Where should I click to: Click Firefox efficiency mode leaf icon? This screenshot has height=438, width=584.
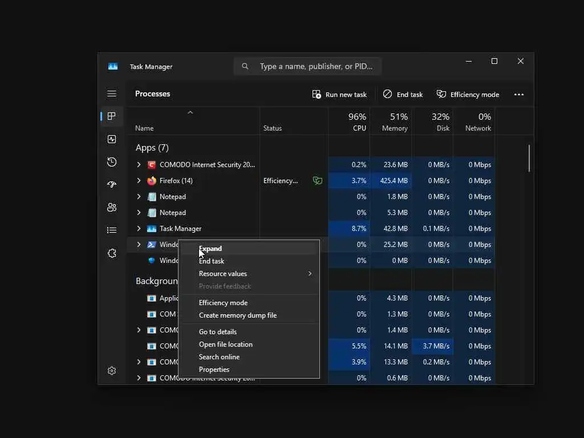click(317, 181)
